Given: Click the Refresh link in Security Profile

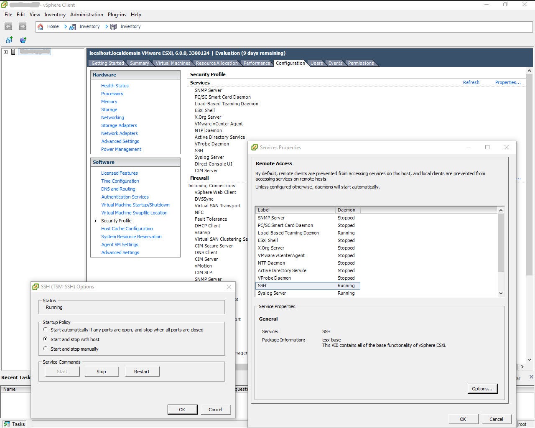Looking at the screenshot, I should [471, 82].
